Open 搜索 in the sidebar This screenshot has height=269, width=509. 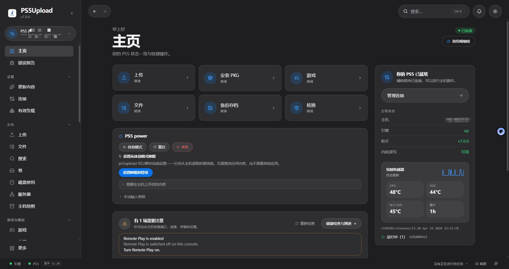pos(39,159)
